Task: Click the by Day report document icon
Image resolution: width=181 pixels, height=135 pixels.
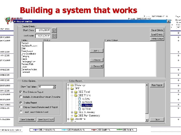Action: pos(79,98)
